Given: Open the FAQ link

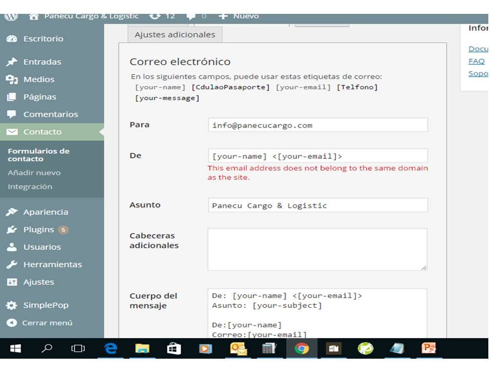Looking at the screenshot, I should click(477, 61).
